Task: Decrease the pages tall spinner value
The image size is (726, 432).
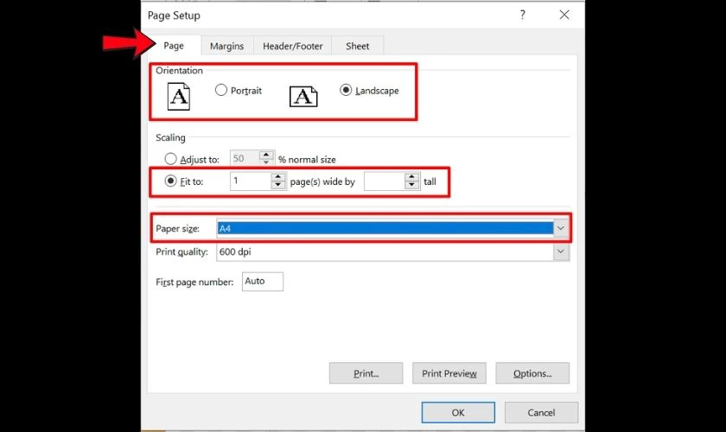Action: coord(411,186)
